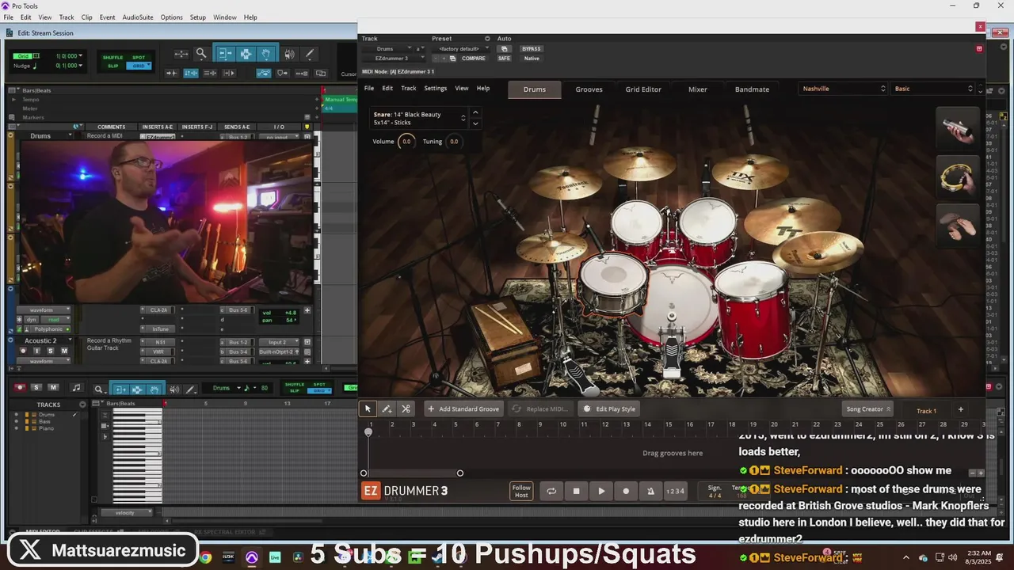Stop EZdrummer playback
The image size is (1014, 570).
point(576,491)
